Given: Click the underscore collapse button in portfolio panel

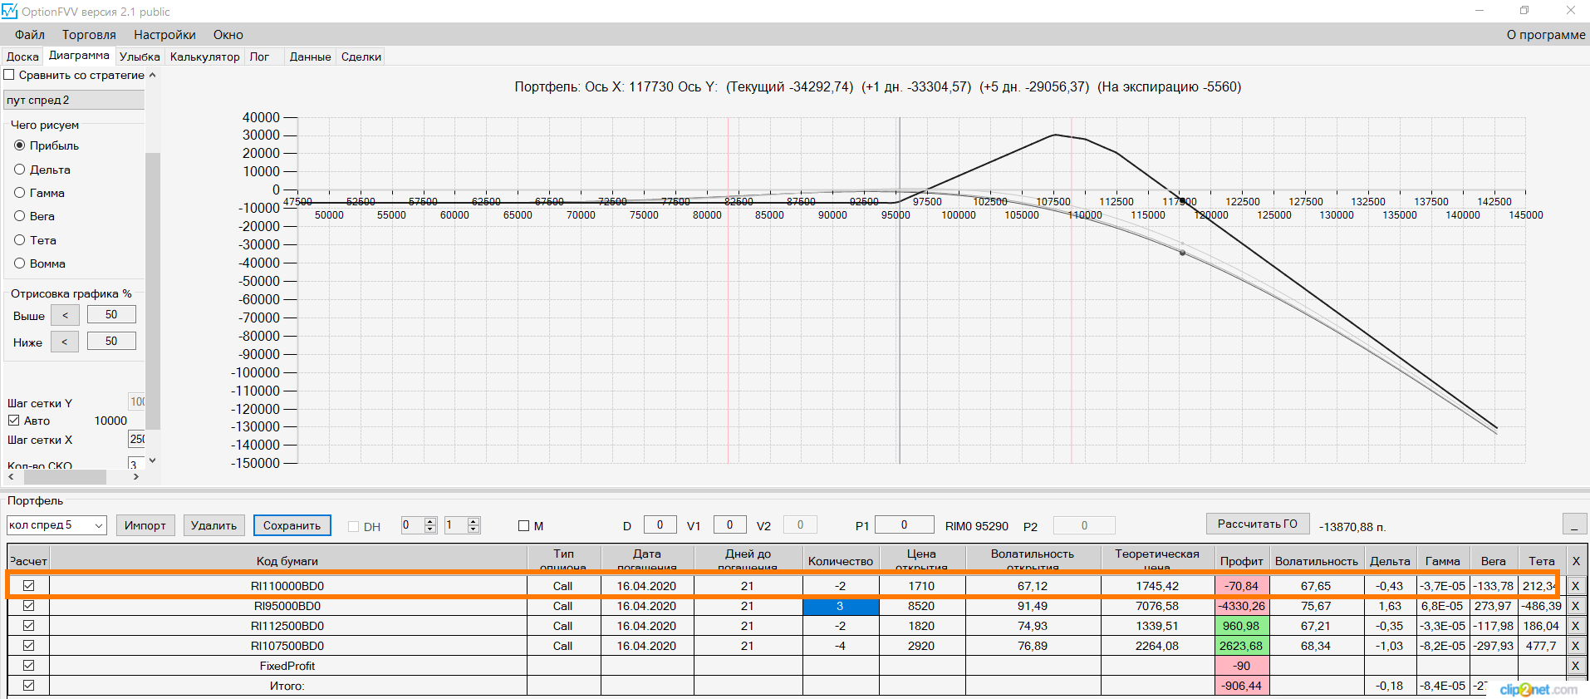Looking at the screenshot, I should (1574, 524).
